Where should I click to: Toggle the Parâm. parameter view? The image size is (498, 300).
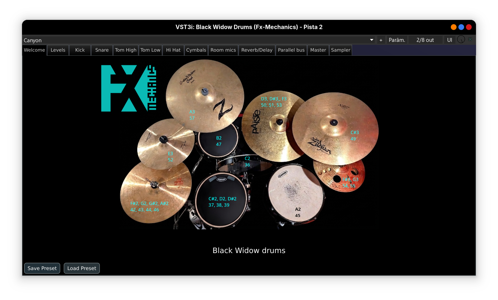tap(397, 40)
